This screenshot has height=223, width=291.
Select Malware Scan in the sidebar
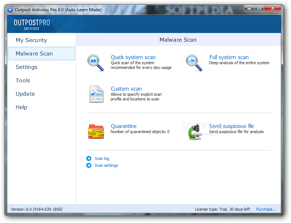[41, 53]
